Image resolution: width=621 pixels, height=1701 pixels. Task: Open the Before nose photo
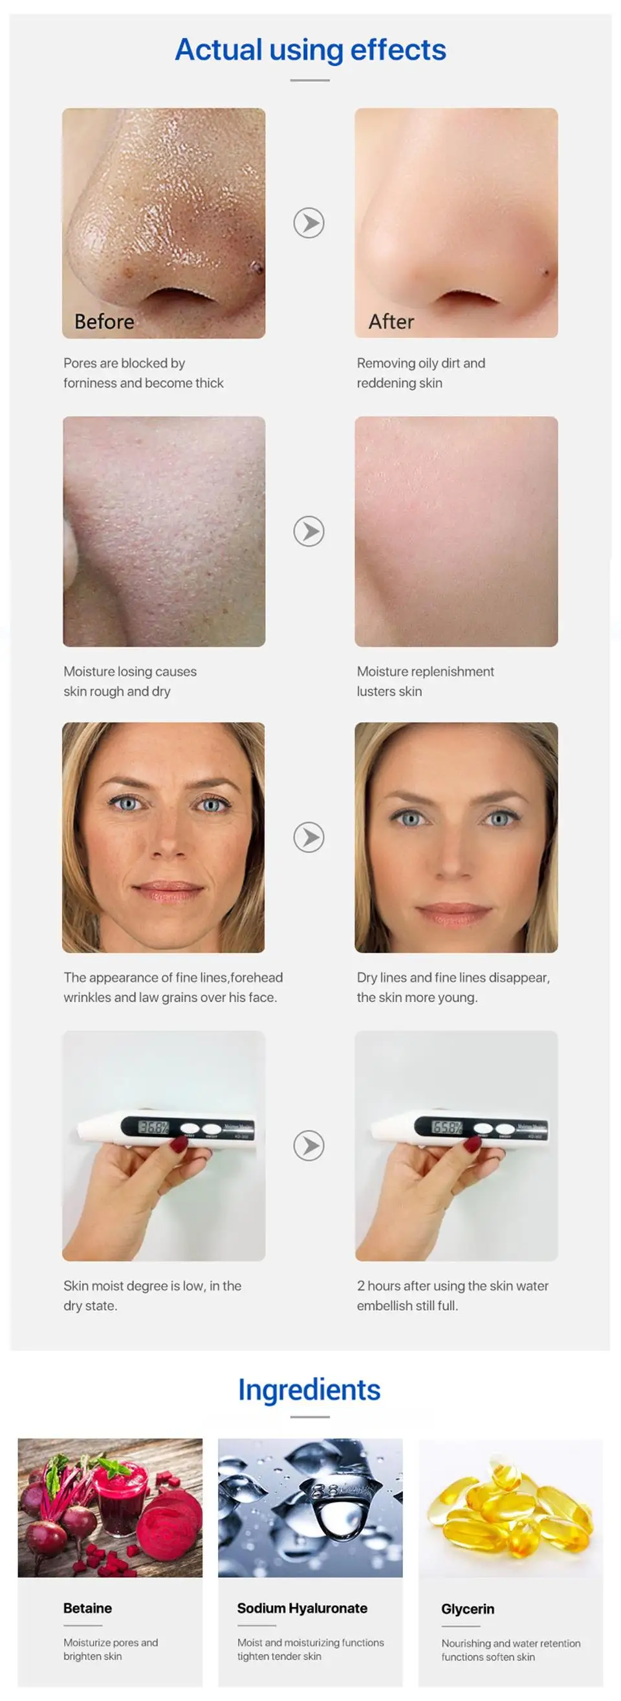coord(164,223)
